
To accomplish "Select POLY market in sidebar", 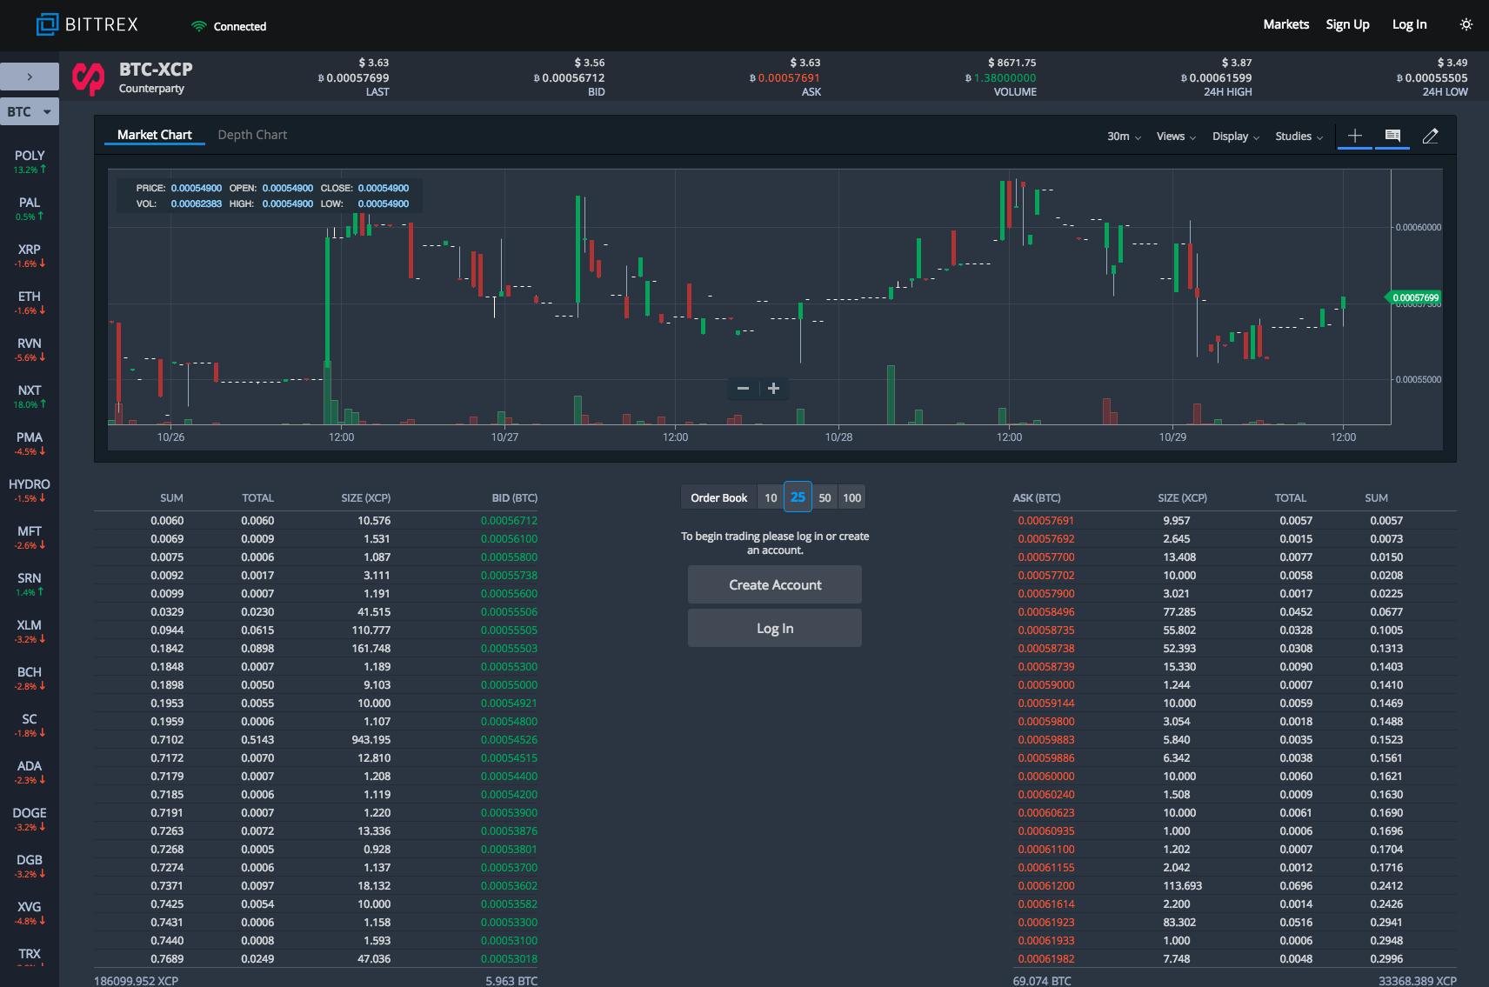I will click(x=30, y=162).
